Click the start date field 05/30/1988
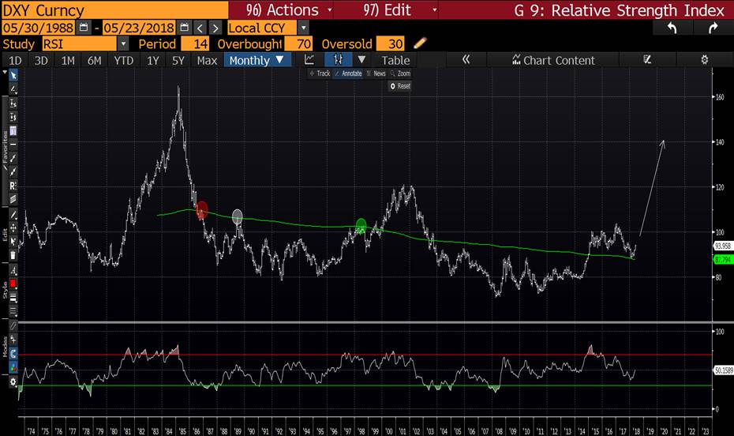 [x=39, y=28]
